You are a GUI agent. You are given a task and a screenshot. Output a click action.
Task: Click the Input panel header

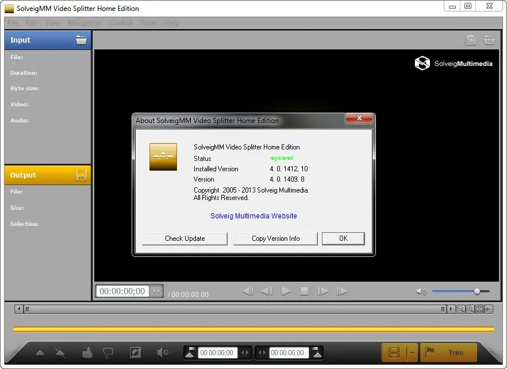click(x=48, y=40)
